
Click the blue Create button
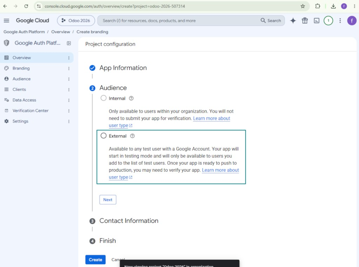click(95, 260)
